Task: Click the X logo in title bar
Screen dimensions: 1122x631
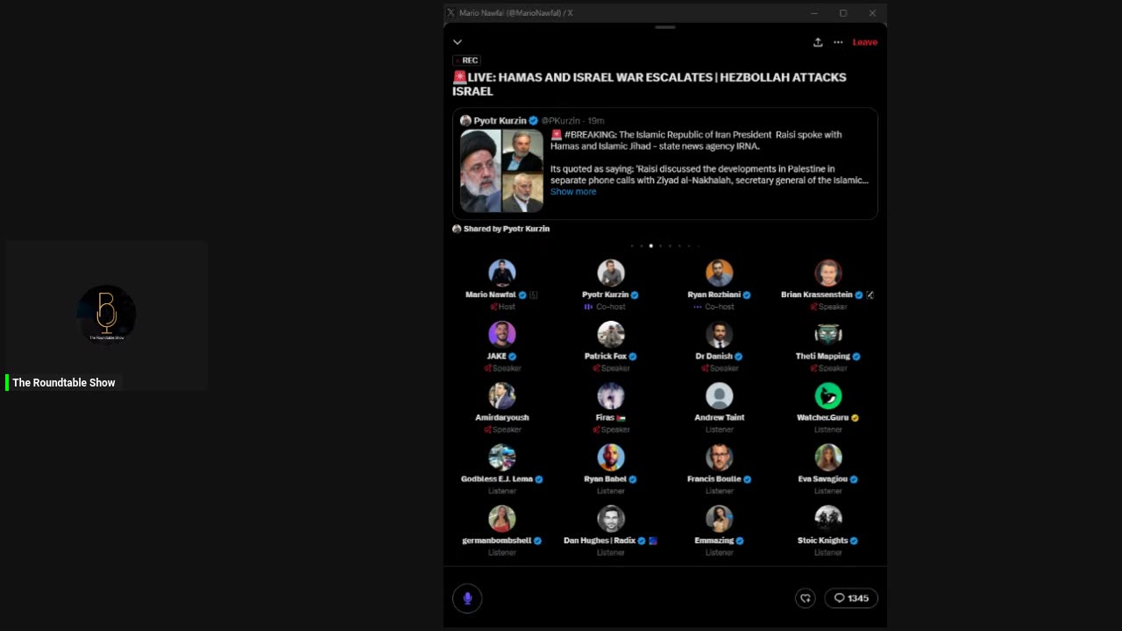Action: pos(451,13)
